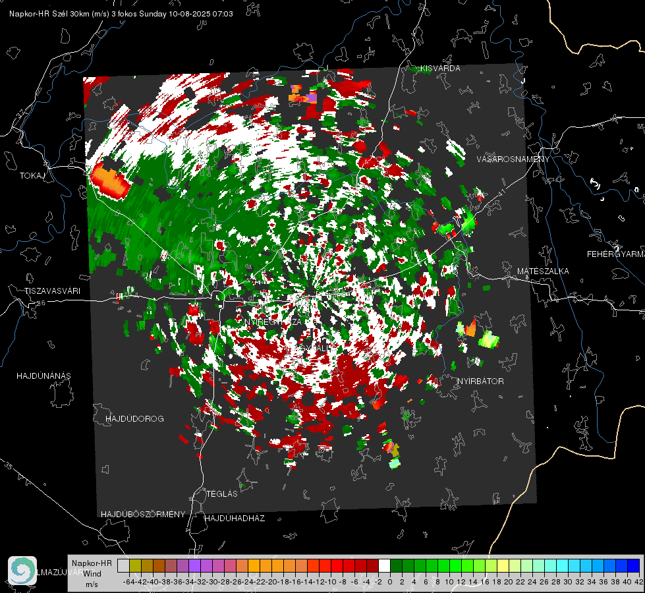Click the timestamp 'Sunday 10-08-2025 07:03'

(x=186, y=14)
